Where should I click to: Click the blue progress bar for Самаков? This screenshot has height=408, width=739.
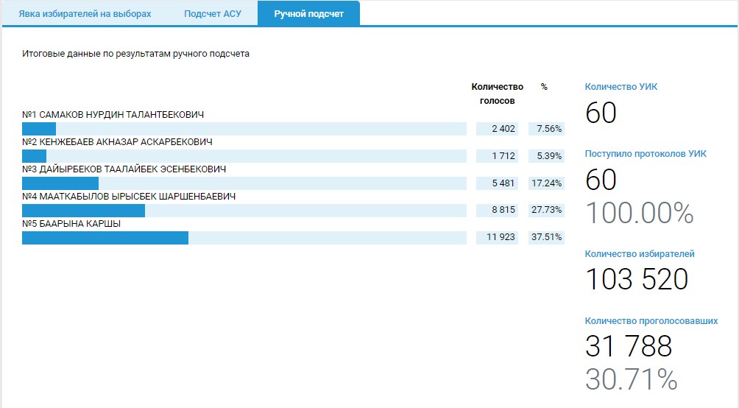click(39, 129)
